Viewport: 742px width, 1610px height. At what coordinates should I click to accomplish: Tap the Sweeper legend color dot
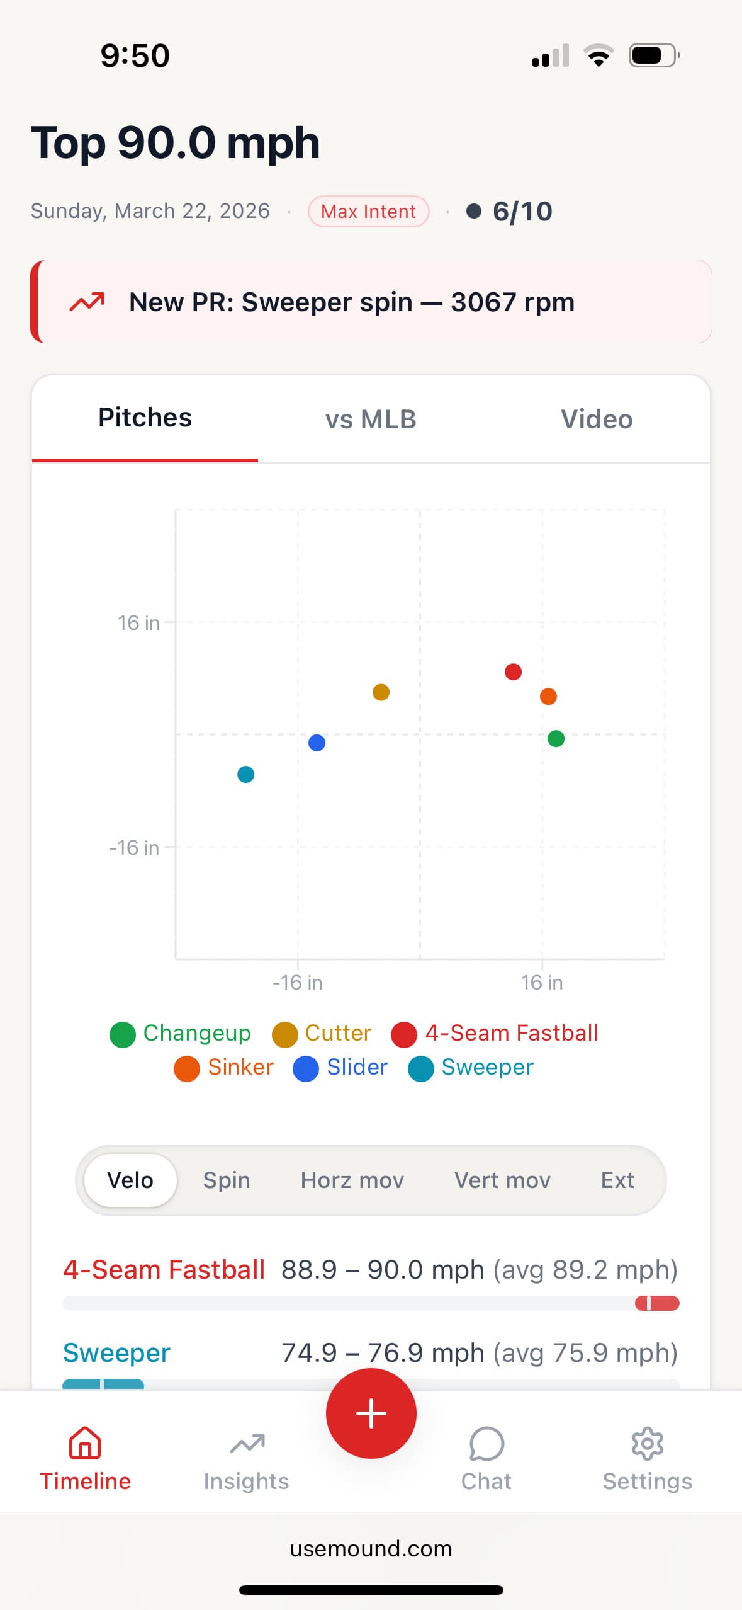pos(421,1068)
